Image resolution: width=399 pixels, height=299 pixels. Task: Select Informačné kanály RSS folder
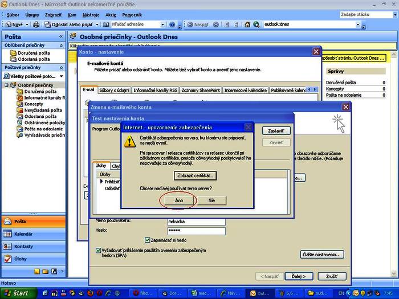coord(40,97)
